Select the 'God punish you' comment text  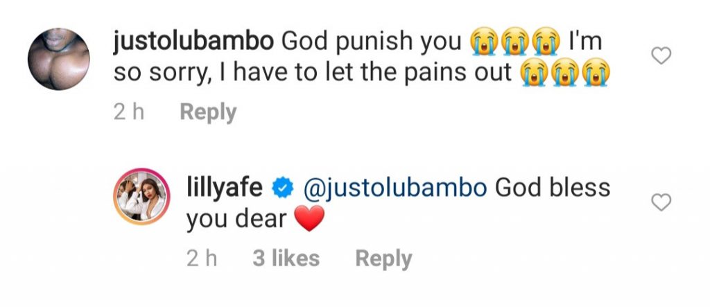371,42
